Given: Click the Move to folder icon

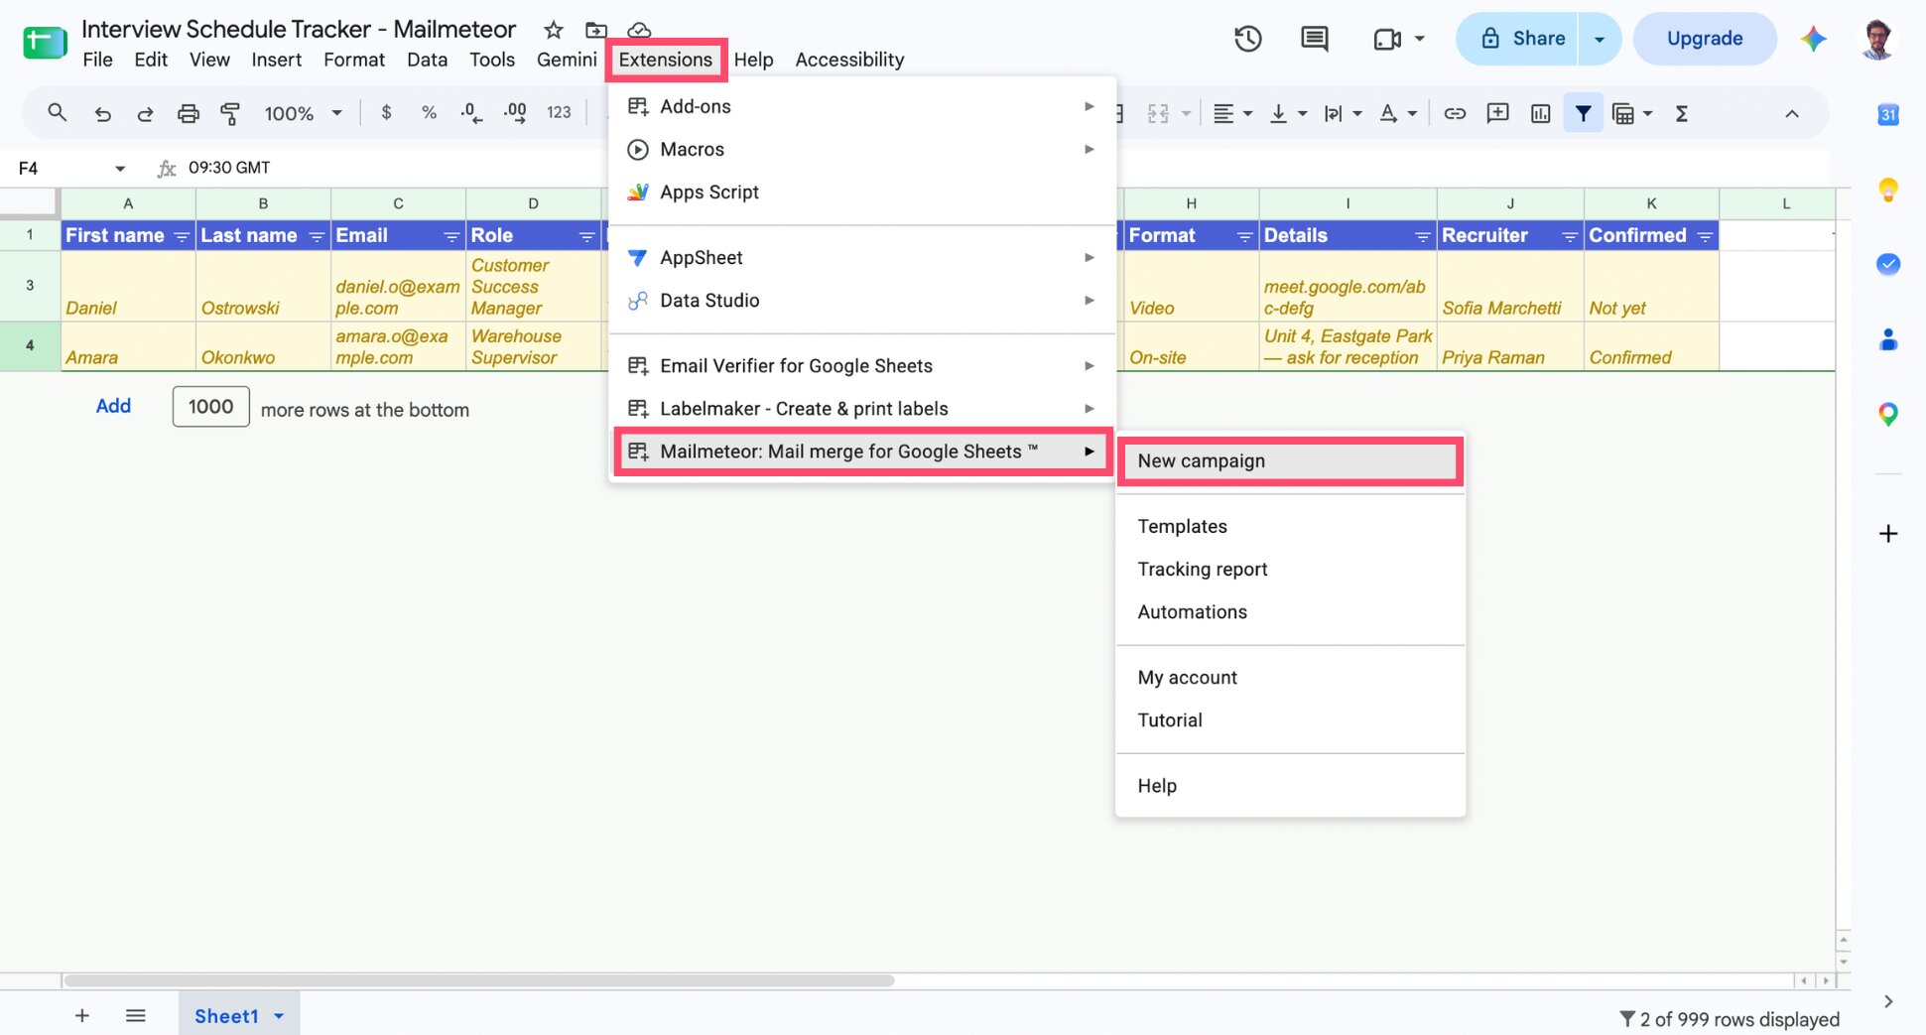Looking at the screenshot, I should (x=596, y=30).
